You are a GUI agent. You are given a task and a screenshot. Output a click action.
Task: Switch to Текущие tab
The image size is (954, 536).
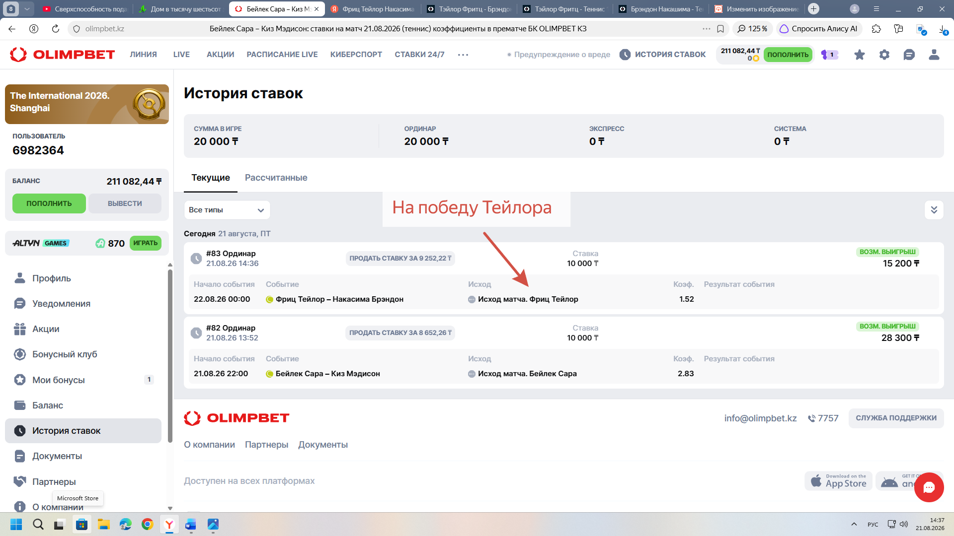(211, 178)
